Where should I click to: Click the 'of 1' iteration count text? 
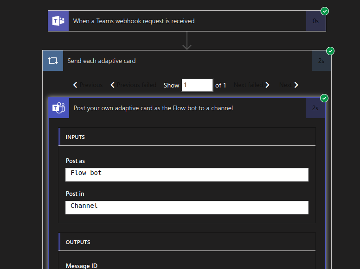(x=221, y=86)
